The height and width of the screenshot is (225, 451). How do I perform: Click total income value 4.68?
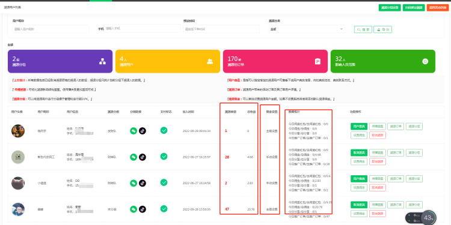point(250,157)
